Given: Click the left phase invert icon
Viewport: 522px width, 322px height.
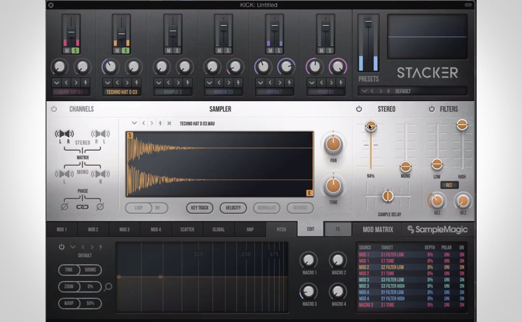Looking at the screenshot, I should (x=64, y=207).
